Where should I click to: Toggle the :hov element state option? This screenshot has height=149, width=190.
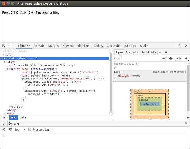pyautogui.click(x=163, y=59)
